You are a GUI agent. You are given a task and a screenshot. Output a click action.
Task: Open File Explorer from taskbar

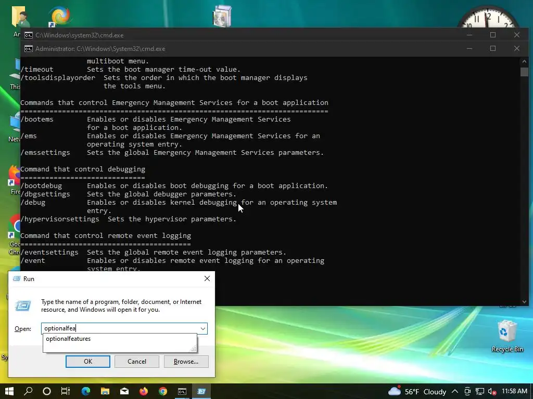pos(105,391)
